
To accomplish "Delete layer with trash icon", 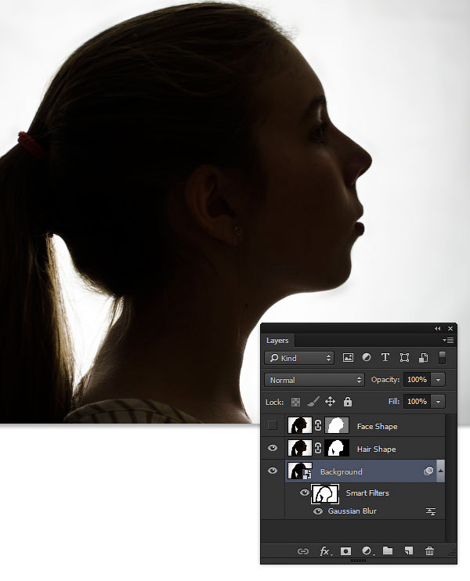I will pyautogui.click(x=429, y=551).
